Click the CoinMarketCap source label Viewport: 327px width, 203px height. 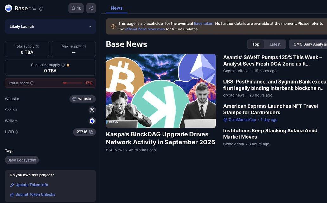pos(242,120)
